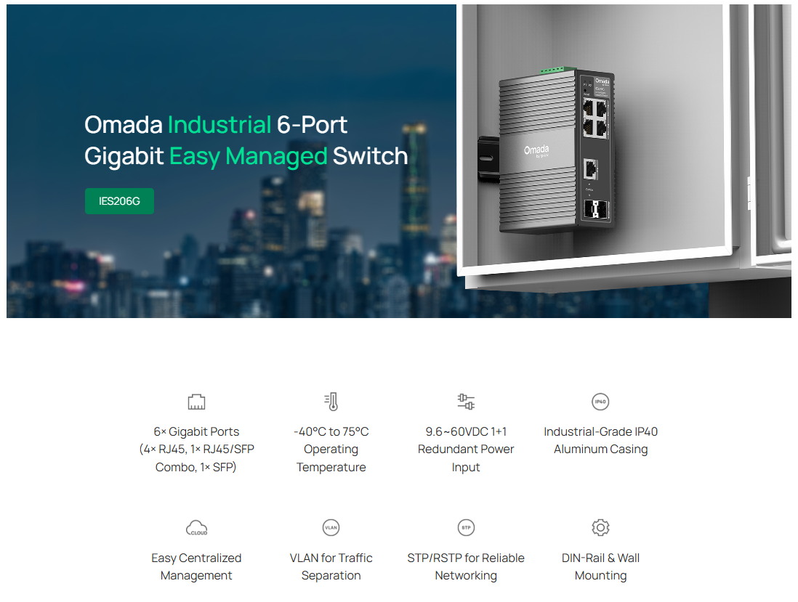This screenshot has height=602, width=798.
Task: Click the Ethernet port icon above Gigabit Ports
Action: coord(196,402)
